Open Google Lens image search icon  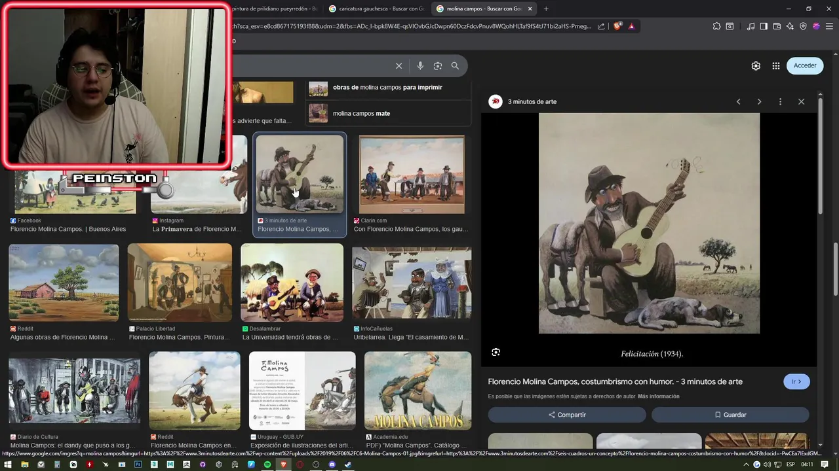(x=438, y=65)
